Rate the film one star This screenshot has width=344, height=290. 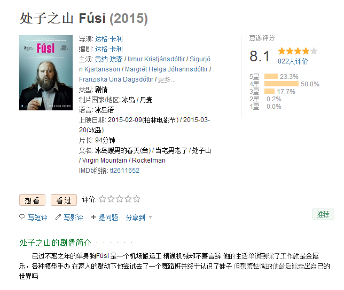(x=103, y=199)
